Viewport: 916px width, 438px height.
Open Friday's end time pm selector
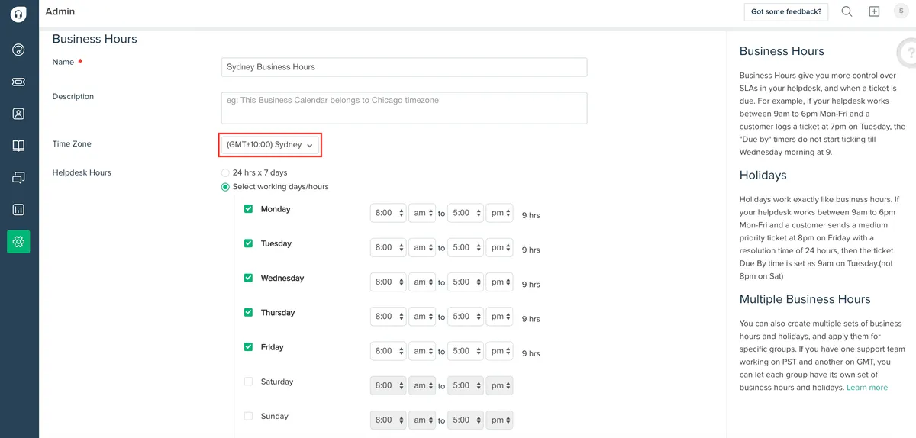click(499, 351)
